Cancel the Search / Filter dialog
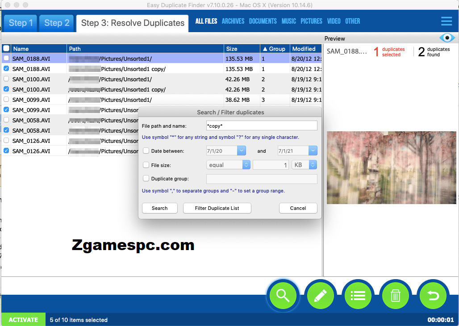Image resolution: width=459 pixels, height=326 pixels. click(x=298, y=208)
